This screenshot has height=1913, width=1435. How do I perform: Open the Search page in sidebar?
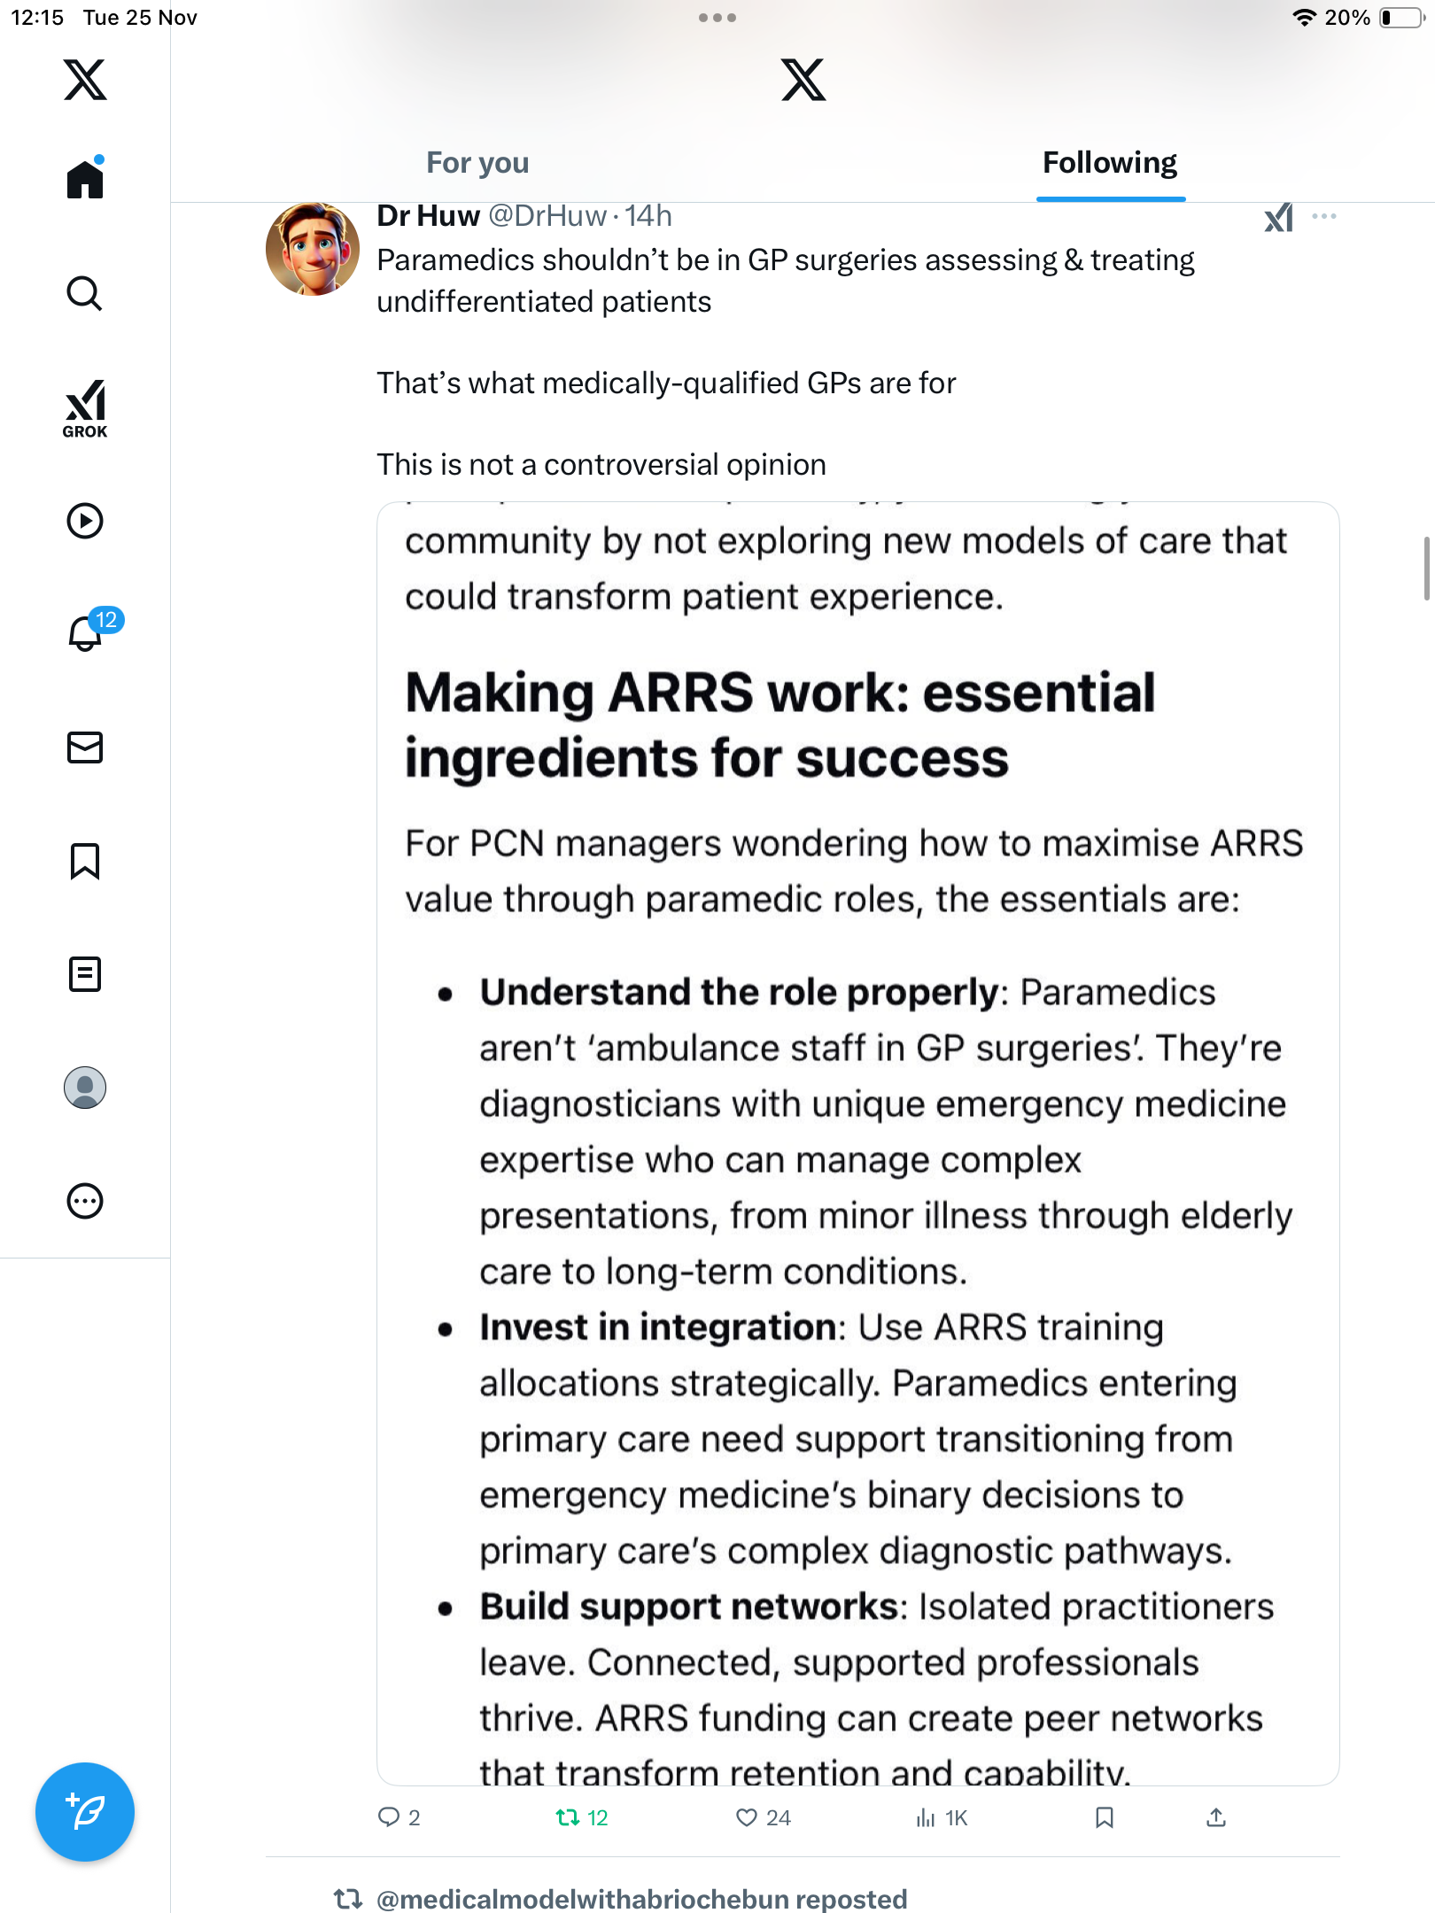(85, 293)
